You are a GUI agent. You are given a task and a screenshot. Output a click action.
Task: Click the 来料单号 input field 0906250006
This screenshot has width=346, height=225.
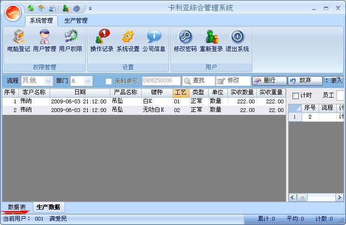pyautogui.click(x=161, y=81)
